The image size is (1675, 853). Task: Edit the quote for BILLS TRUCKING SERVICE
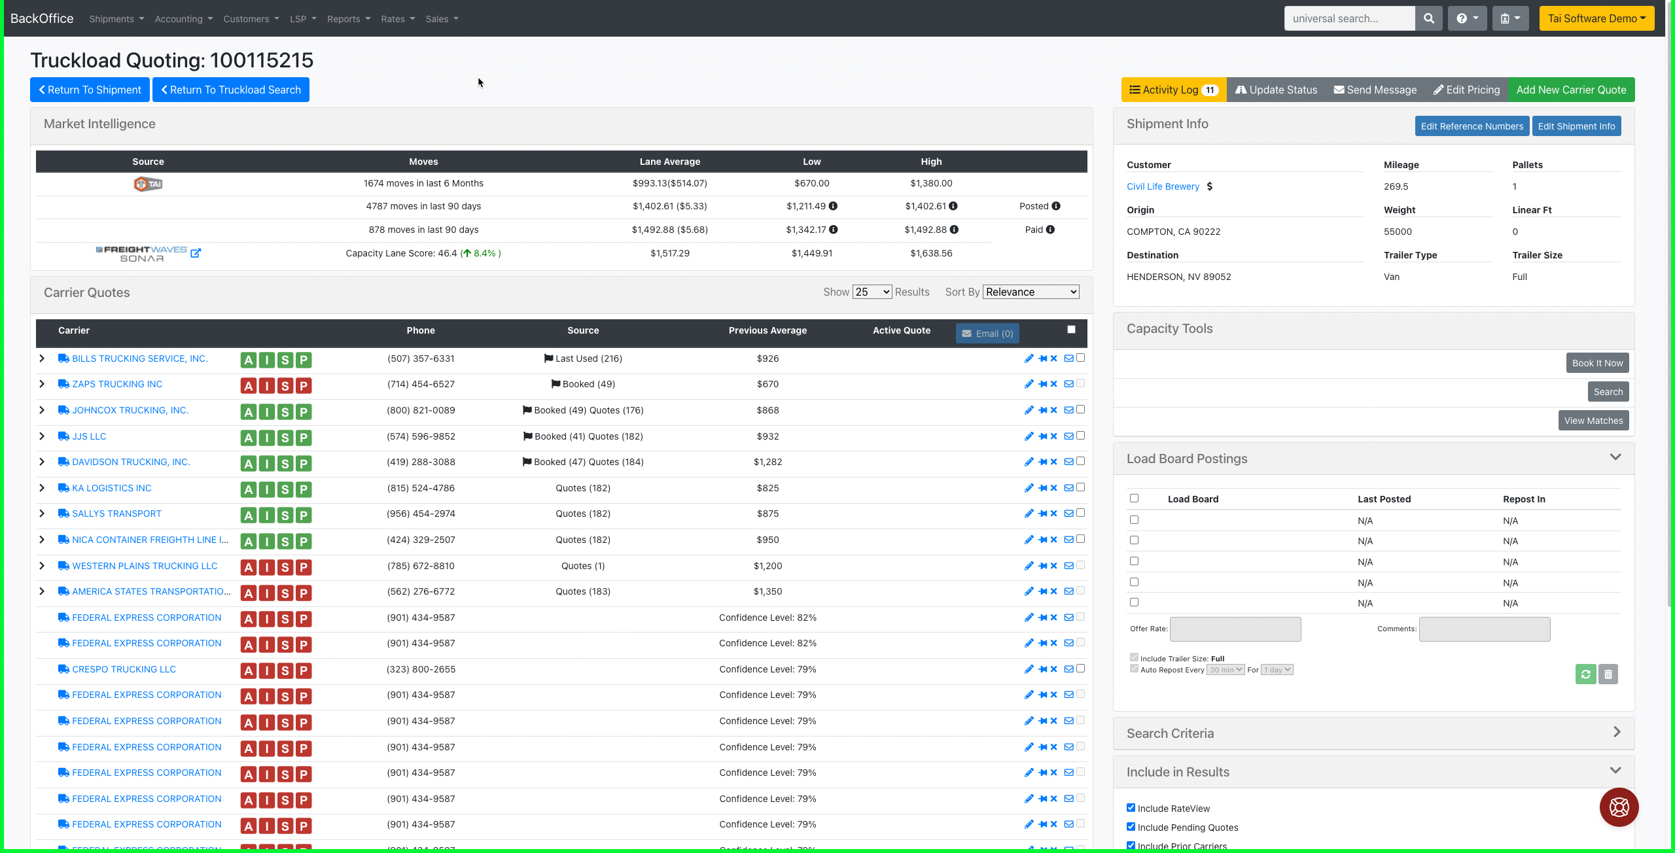1029,358
